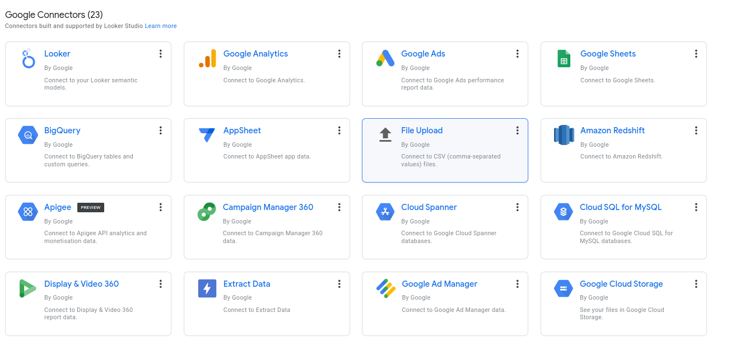Open three-dot menu on Cloud Spanner card
This screenshot has width=749, height=345.
pyautogui.click(x=517, y=207)
